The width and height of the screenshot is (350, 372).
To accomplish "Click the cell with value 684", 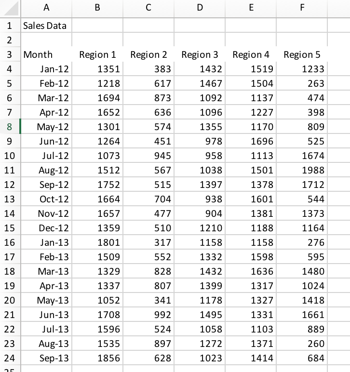I will [x=302, y=358].
